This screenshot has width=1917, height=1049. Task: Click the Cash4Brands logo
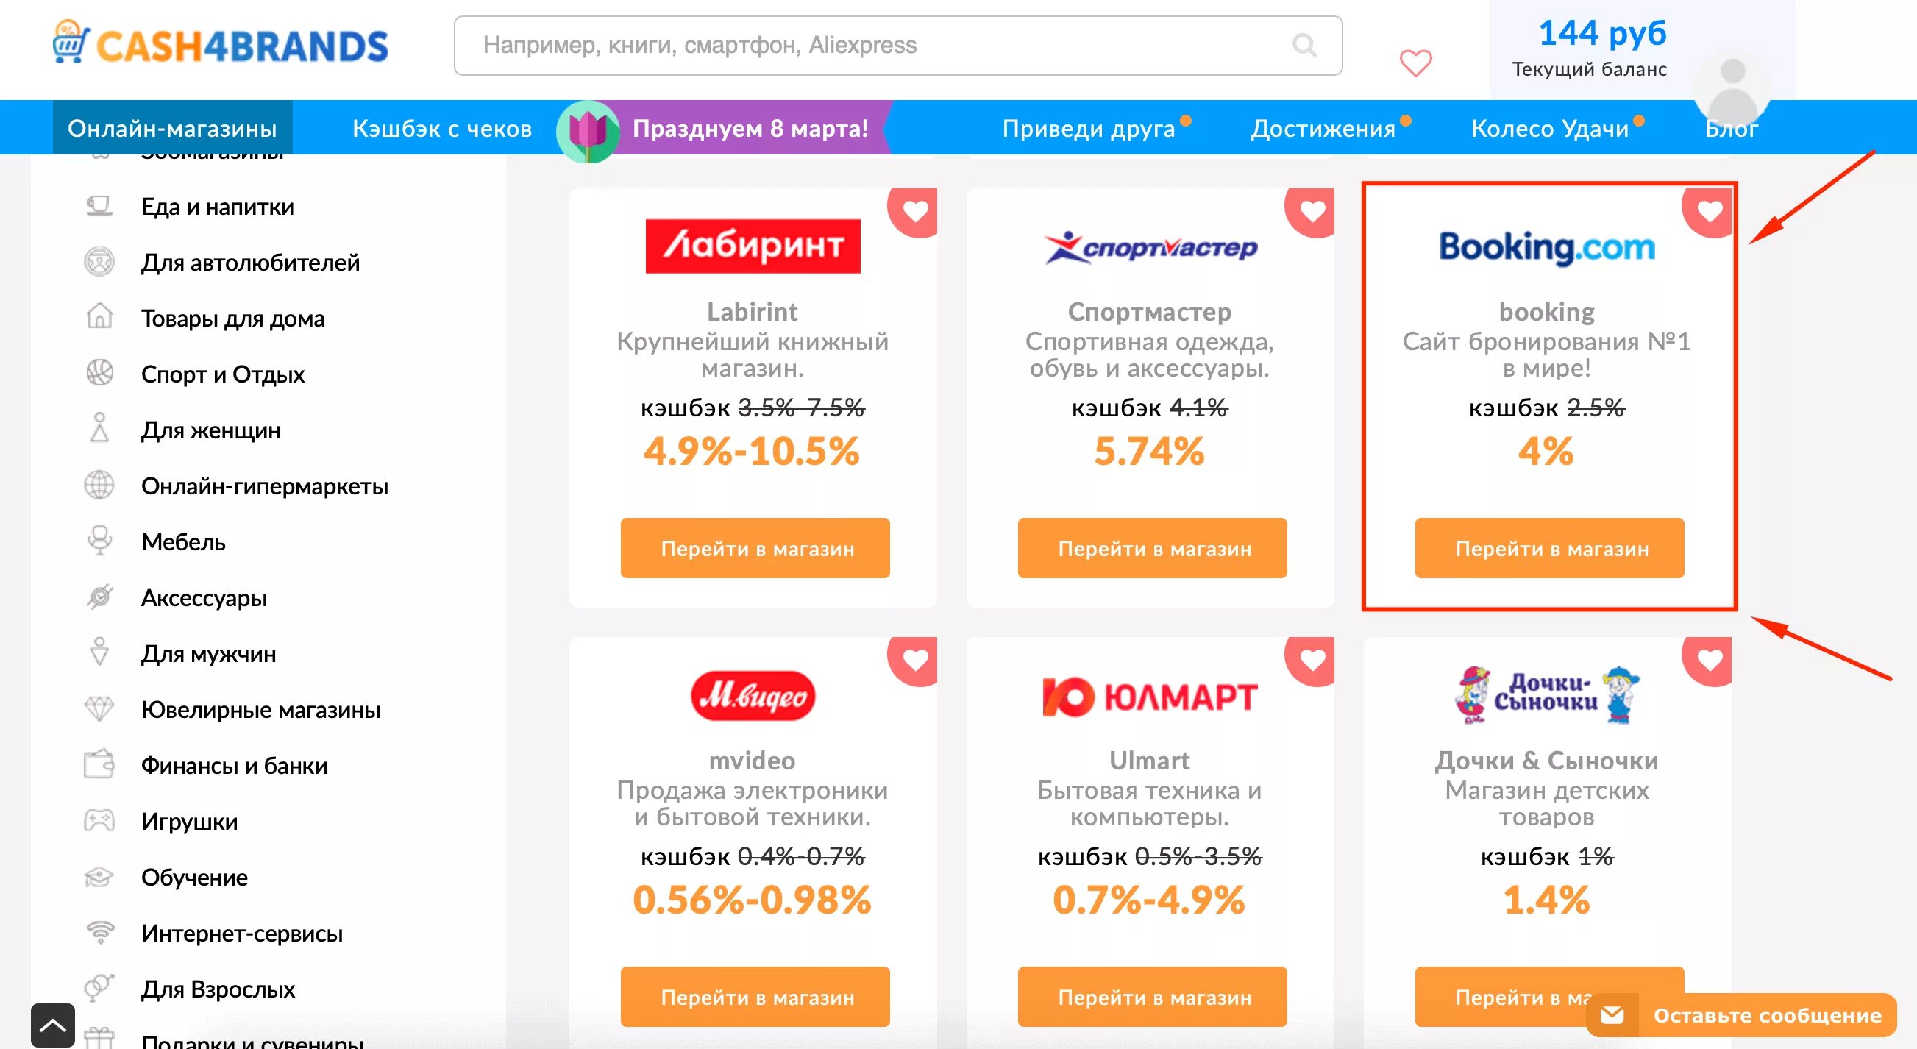tap(220, 43)
